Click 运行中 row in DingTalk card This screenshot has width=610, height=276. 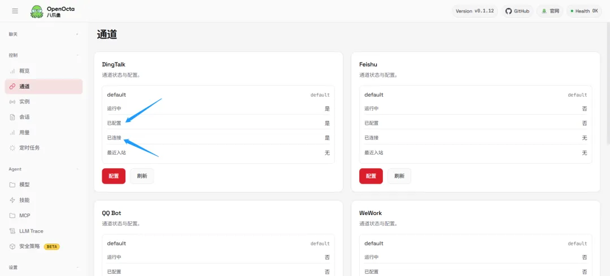click(x=218, y=109)
